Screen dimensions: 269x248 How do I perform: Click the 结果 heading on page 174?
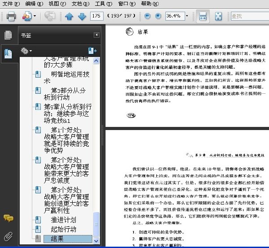point(143,32)
